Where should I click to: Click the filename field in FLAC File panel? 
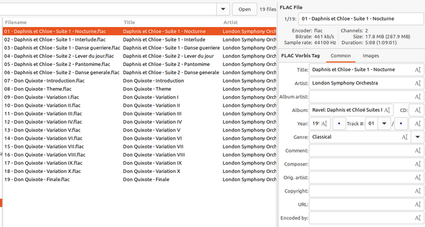[x=361, y=19]
